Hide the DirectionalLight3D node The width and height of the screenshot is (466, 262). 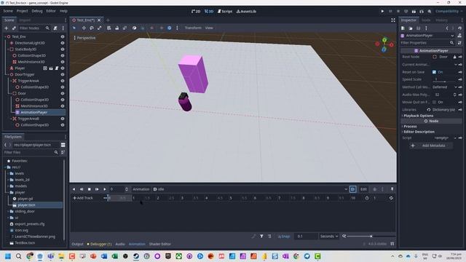[63, 43]
